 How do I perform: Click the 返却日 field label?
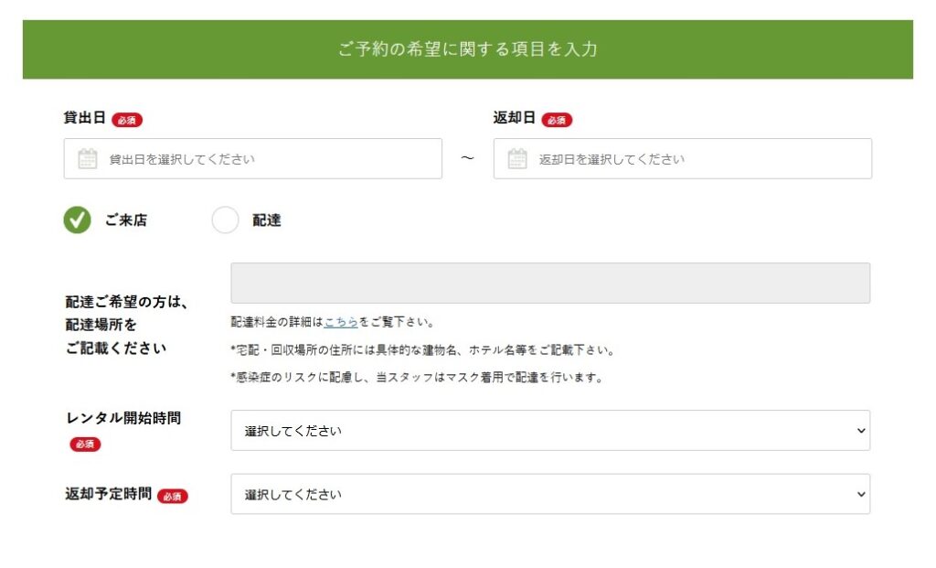click(514, 118)
